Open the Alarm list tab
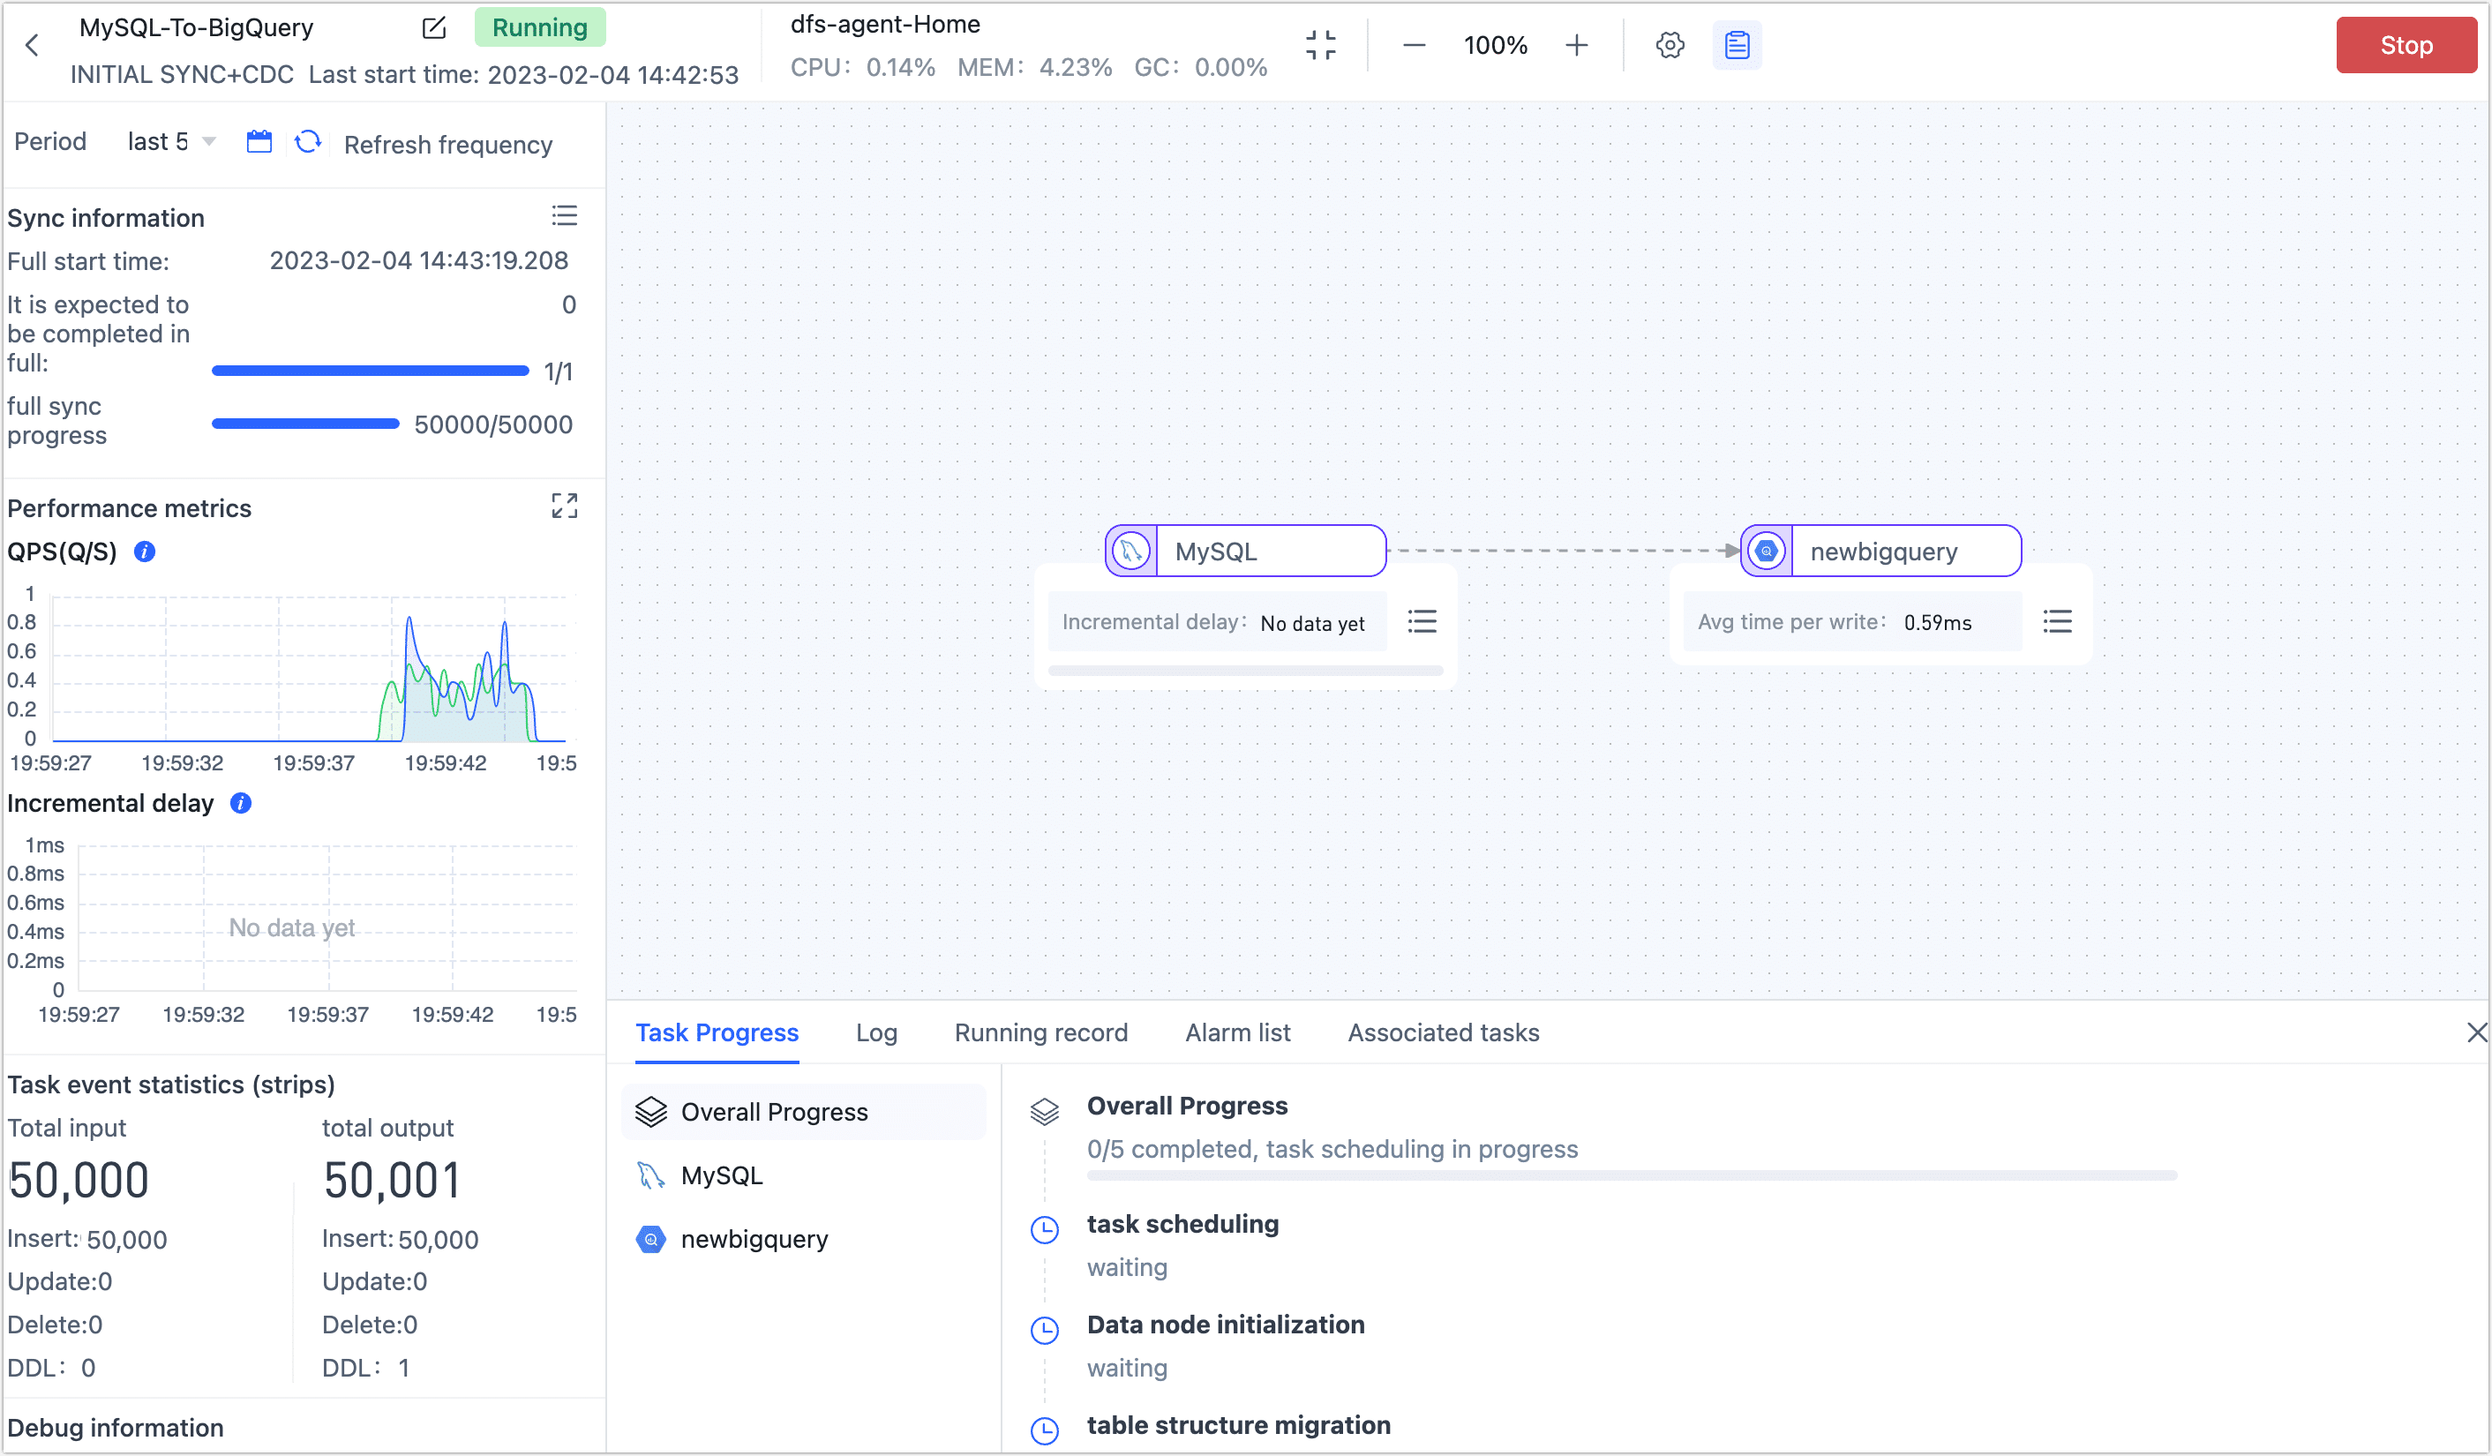 [1237, 1032]
